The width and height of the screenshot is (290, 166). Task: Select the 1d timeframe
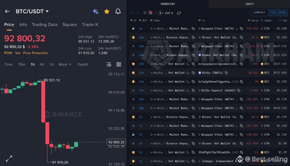(51, 65)
